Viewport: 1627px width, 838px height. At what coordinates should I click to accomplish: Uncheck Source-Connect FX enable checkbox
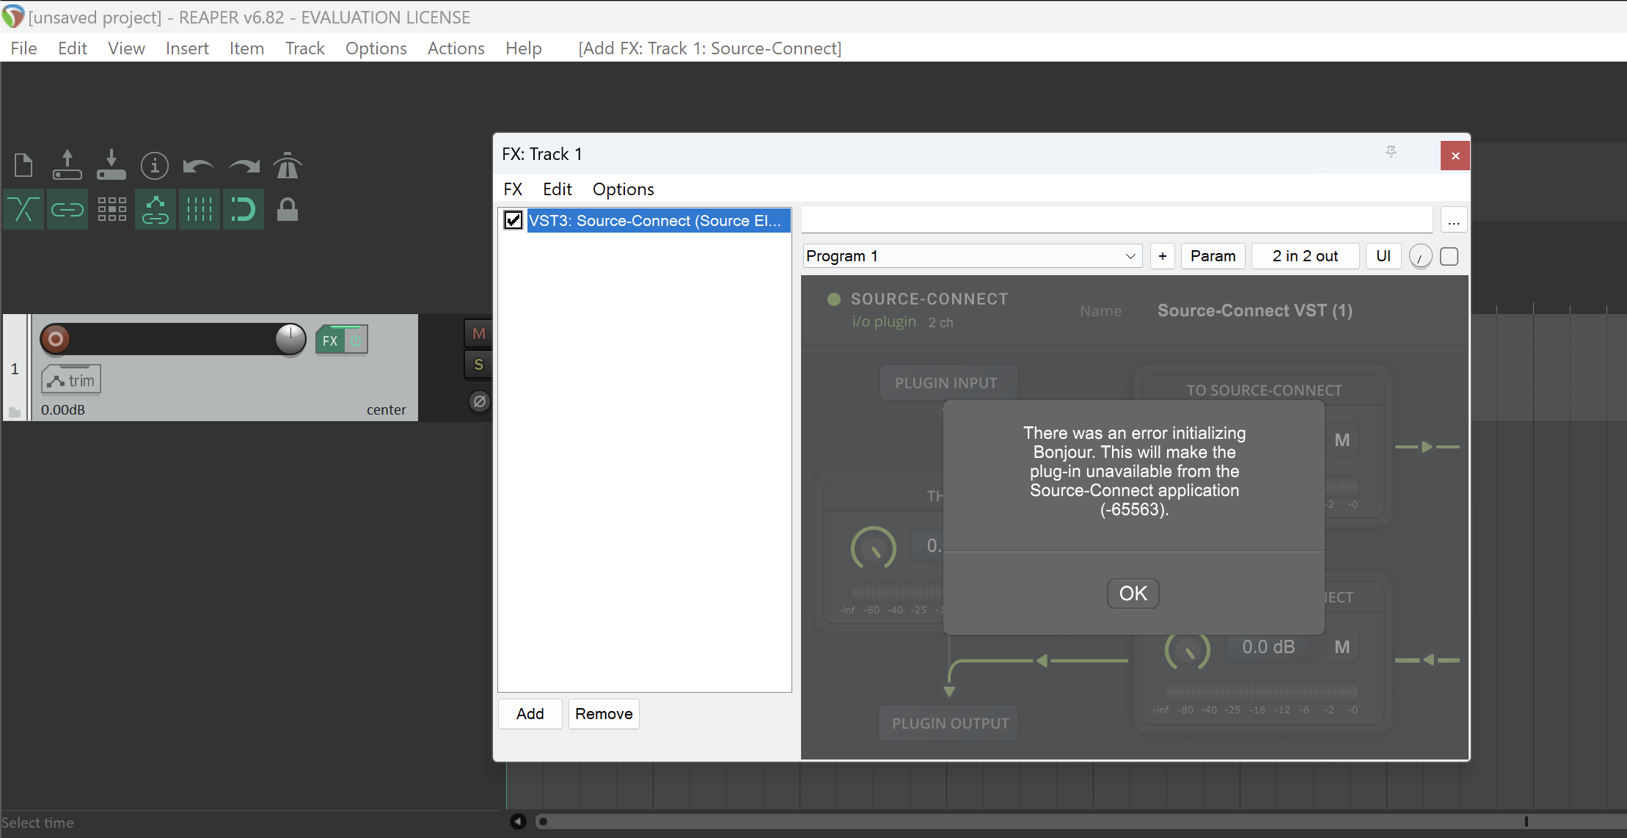513,220
